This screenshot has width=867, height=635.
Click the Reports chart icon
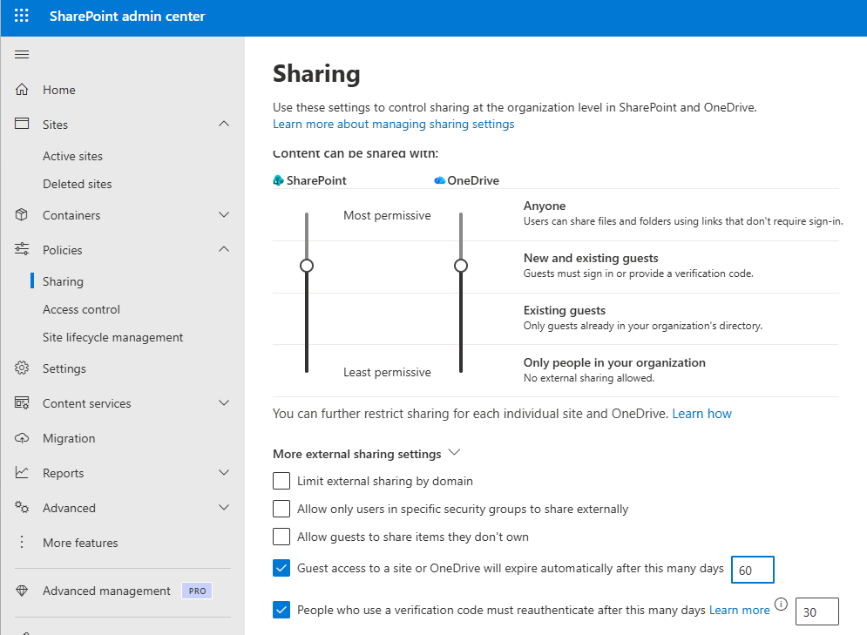coord(23,473)
